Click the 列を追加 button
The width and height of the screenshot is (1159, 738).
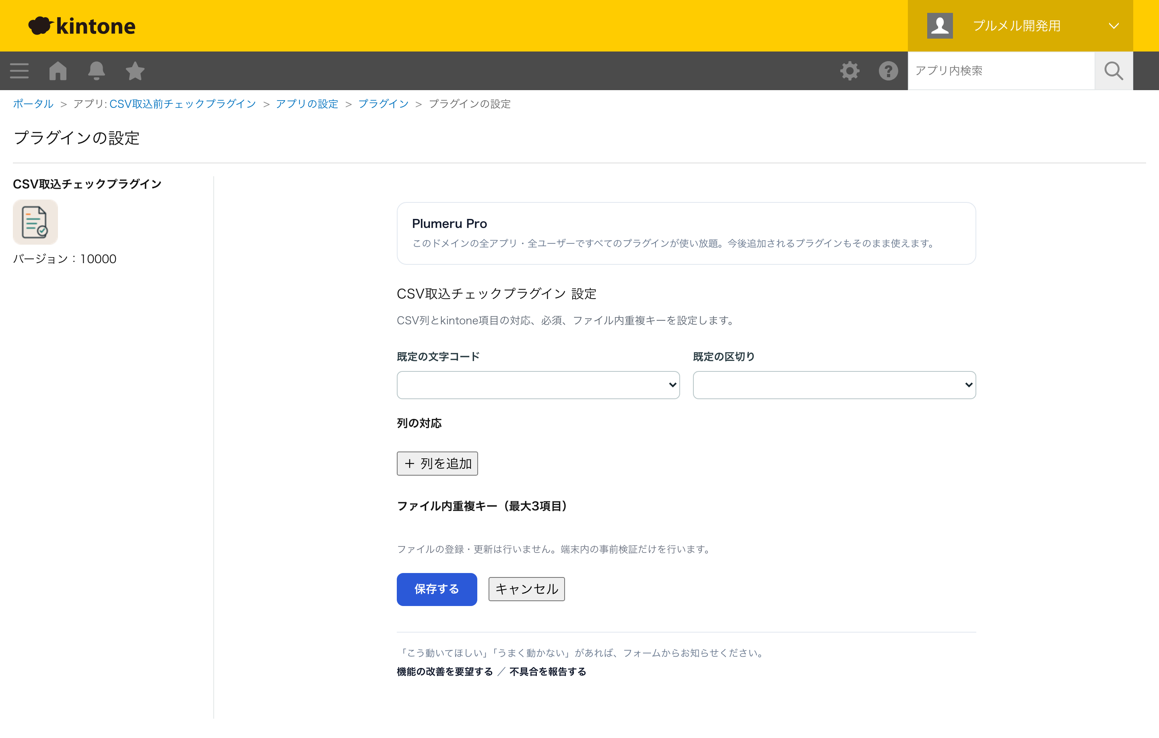pyautogui.click(x=437, y=463)
